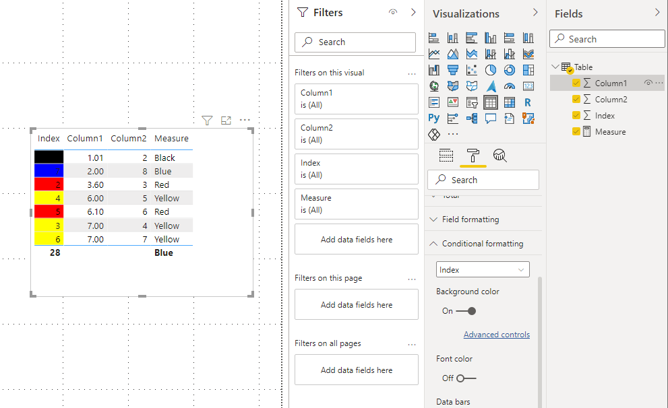Hide Column1 field using eye icon

point(648,83)
